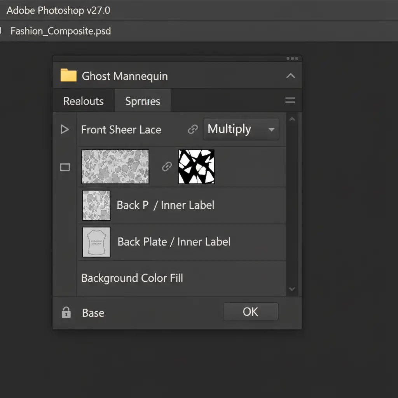Click chain link between lace thumbnail and mask

[x=167, y=167]
